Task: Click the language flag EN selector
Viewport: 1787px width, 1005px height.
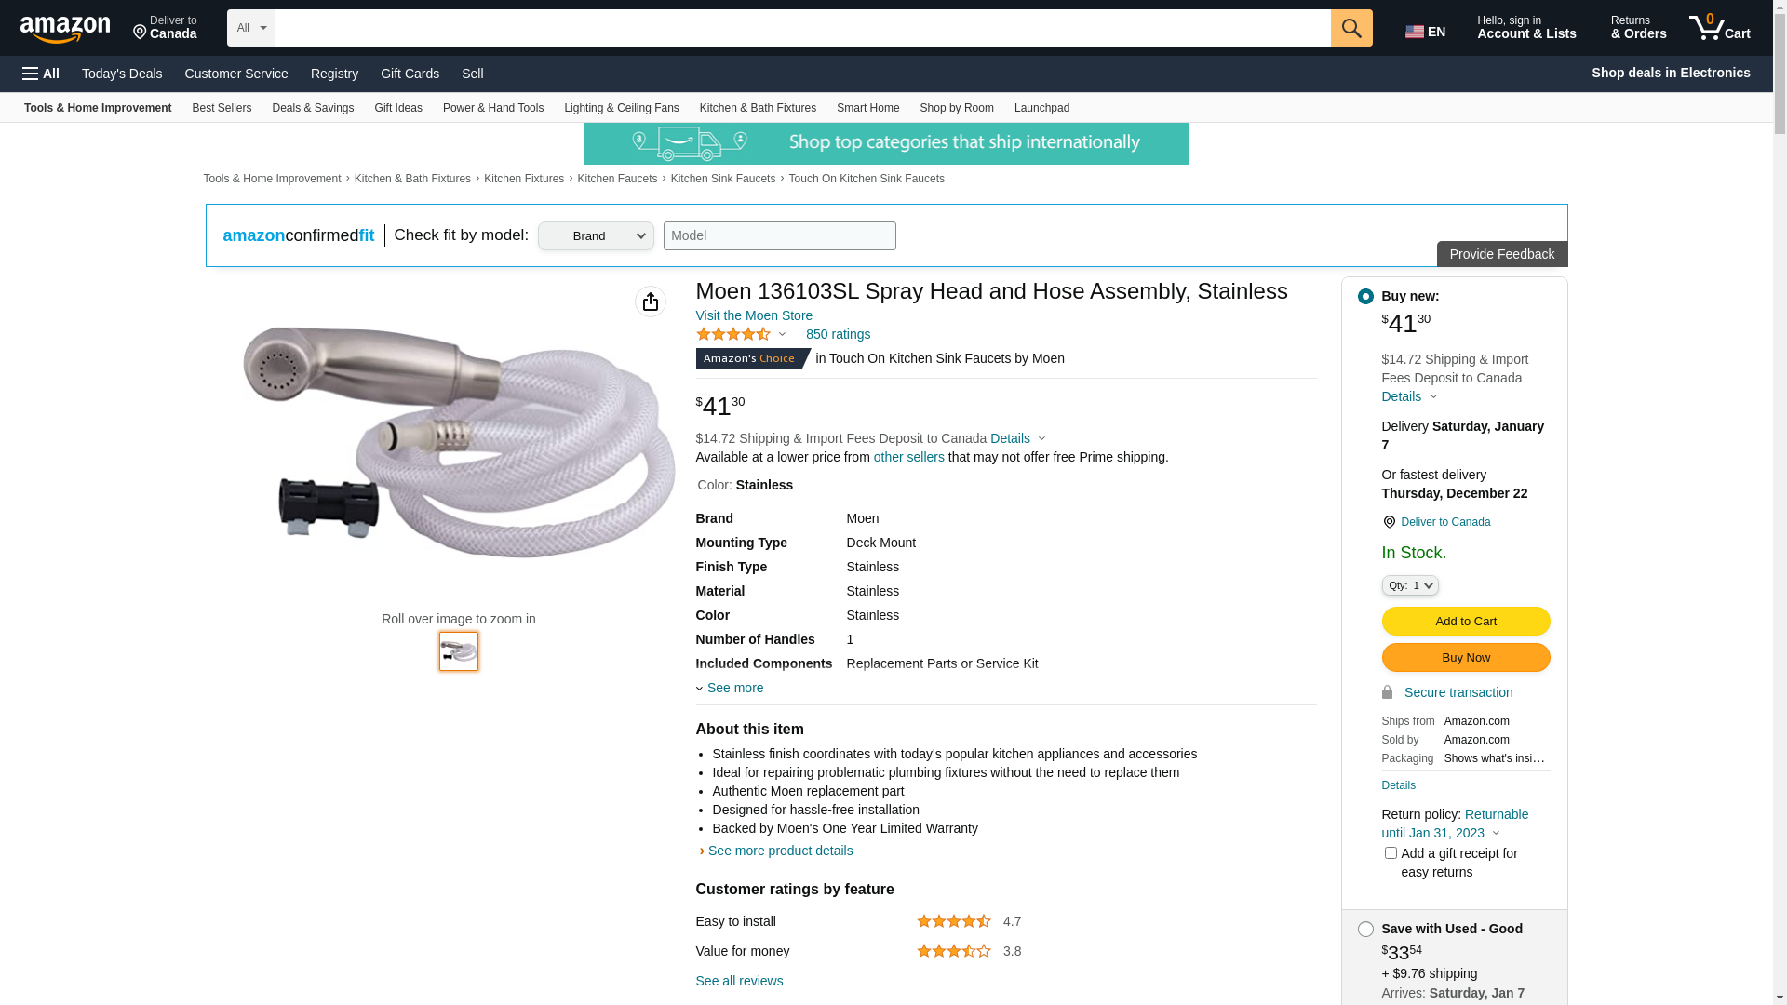Action: [x=1425, y=32]
